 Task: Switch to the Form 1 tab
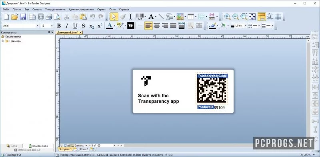tap(84, 149)
